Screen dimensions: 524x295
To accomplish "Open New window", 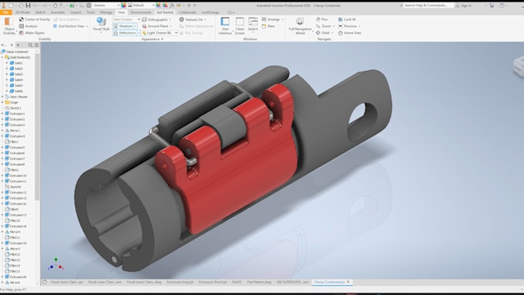I will click(268, 26).
